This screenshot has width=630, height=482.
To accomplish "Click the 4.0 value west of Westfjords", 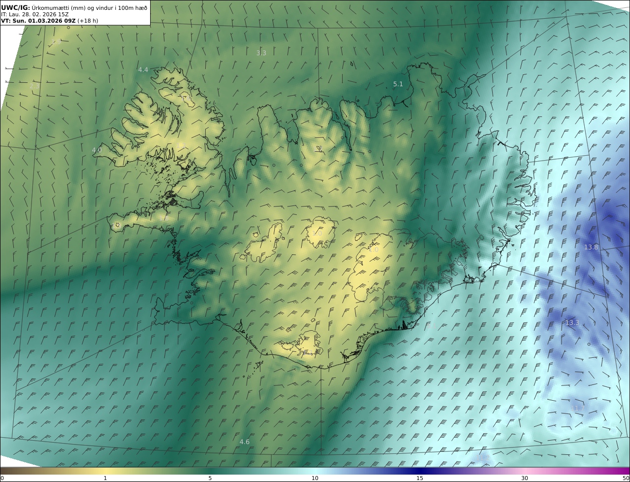I will click(97, 150).
